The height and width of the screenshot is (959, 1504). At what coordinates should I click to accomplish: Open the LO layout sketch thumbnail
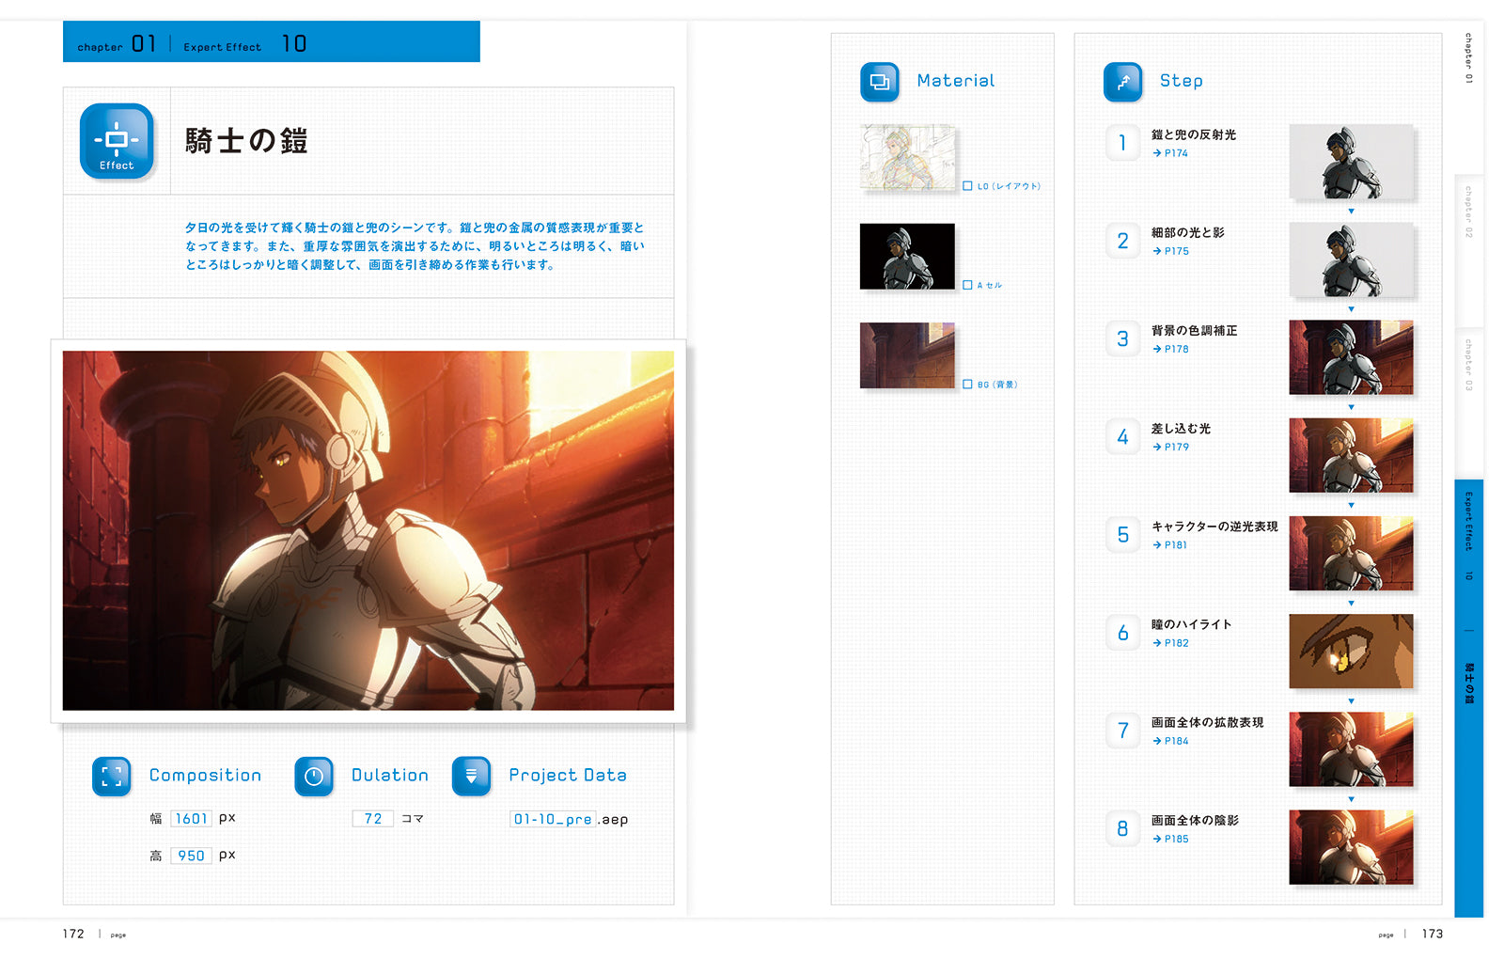(907, 158)
